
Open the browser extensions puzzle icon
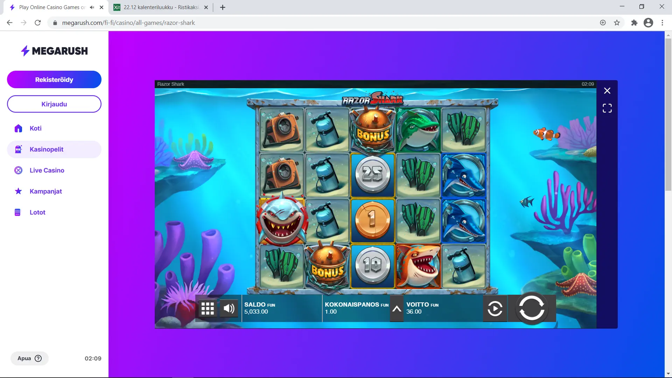(x=634, y=23)
